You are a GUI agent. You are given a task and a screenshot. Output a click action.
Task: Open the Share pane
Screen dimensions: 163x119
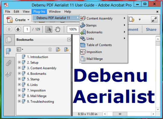[x=151, y=29]
